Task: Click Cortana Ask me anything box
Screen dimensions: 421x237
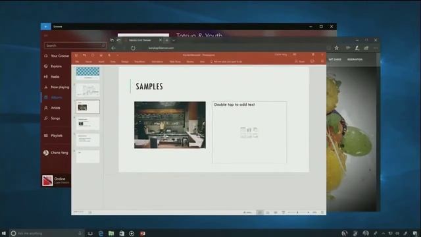Action: (47, 233)
